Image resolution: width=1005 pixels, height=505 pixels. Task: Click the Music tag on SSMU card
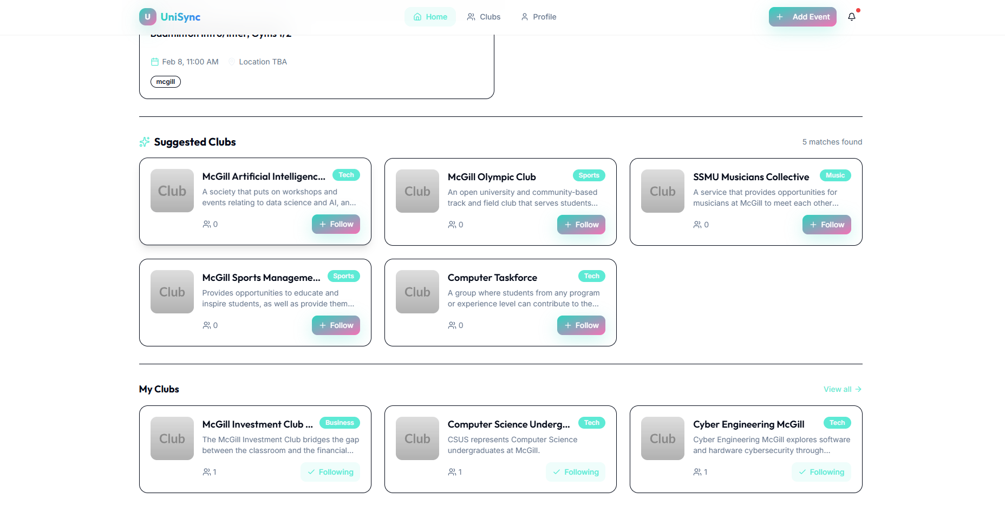click(x=835, y=175)
